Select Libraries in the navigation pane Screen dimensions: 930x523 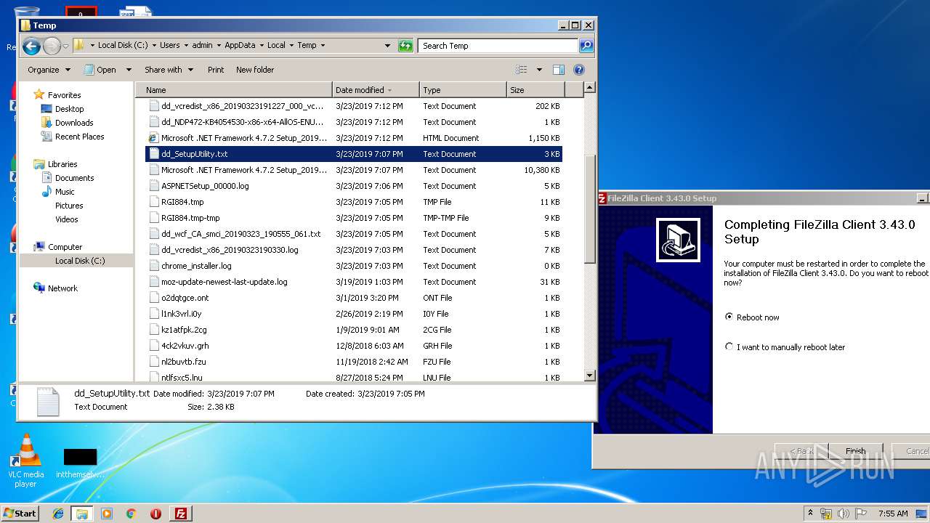62,164
